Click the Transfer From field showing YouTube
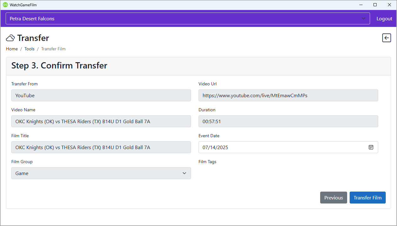 coord(101,95)
